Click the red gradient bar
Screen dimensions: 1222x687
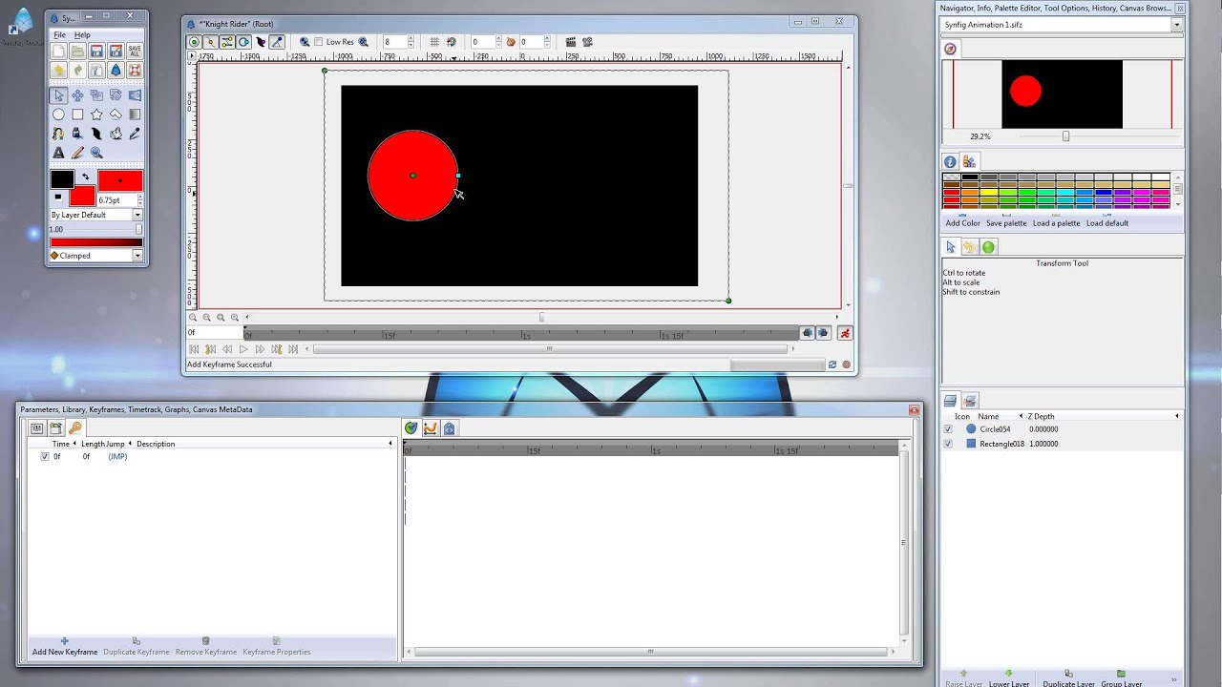coord(95,242)
